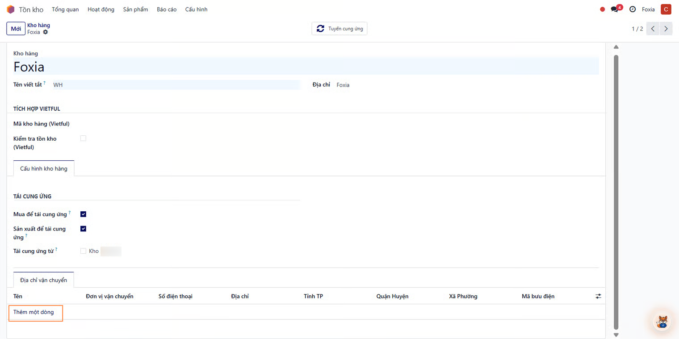Click Thêm một dòng link
The width and height of the screenshot is (679, 339).
(x=34, y=312)
